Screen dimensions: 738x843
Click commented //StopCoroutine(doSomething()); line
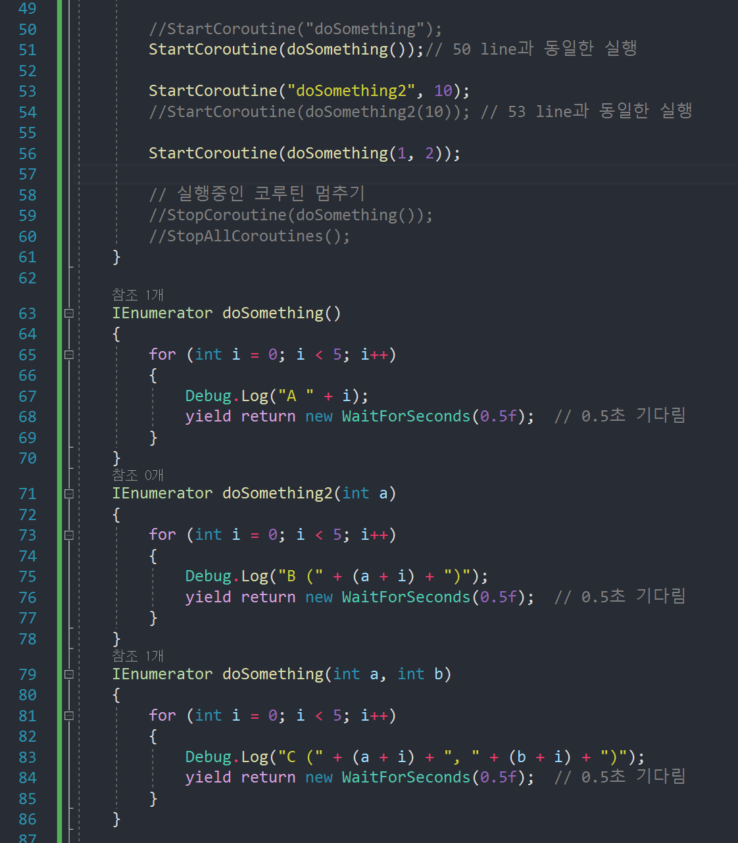point(291,215)
